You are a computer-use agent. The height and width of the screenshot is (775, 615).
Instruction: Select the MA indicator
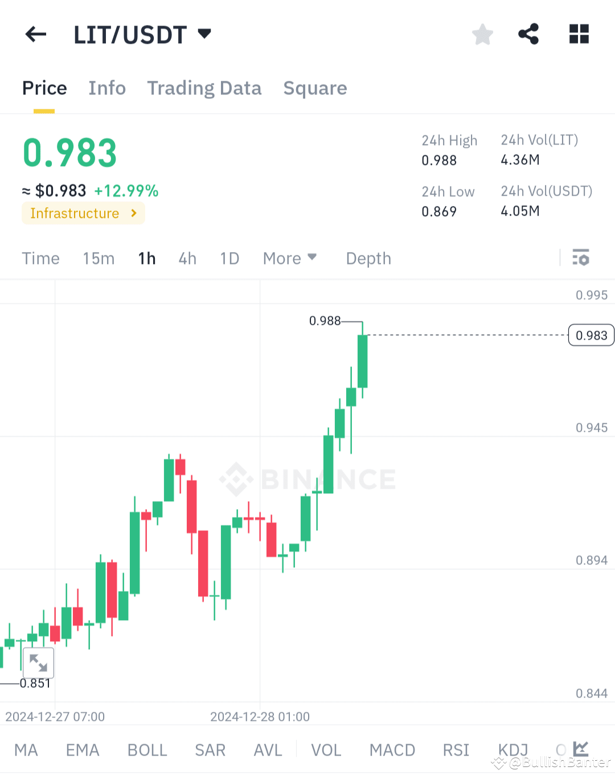click(x=26, y=750)
